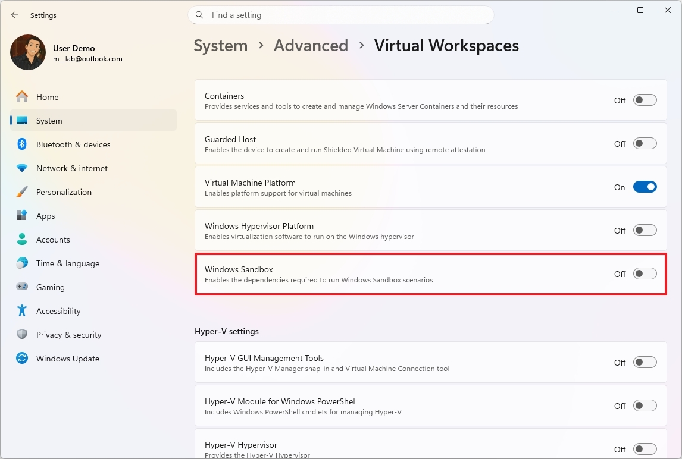Open the Advanced breadcrumb link
Screen dimensions: 682x459
[311, 45]
